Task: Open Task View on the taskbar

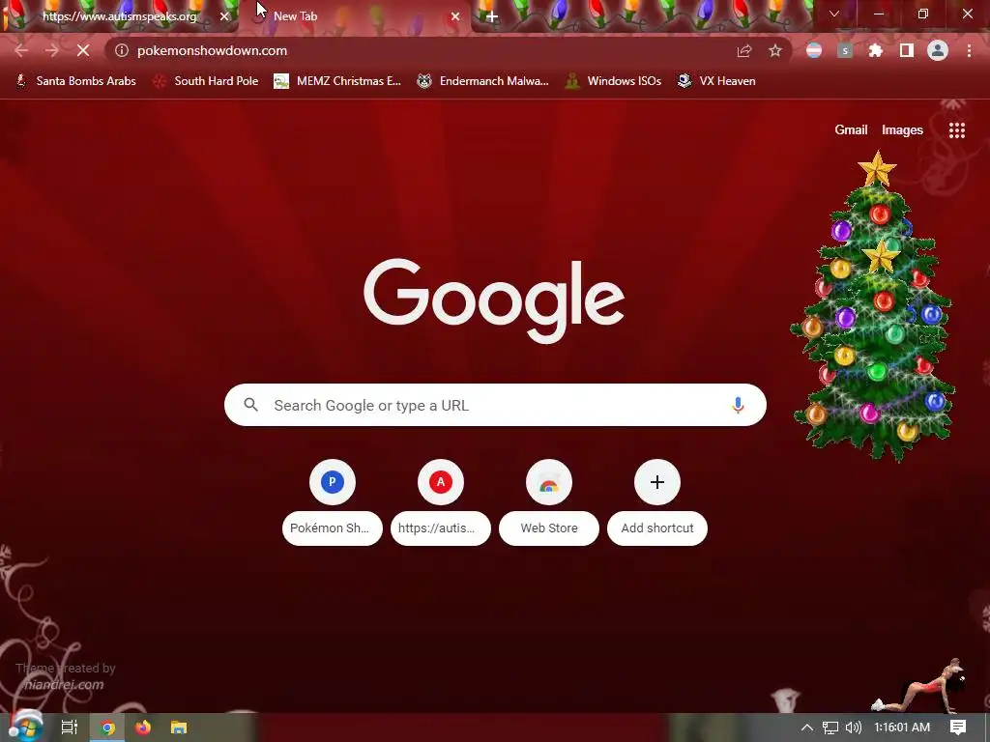Action: [70, 728]
